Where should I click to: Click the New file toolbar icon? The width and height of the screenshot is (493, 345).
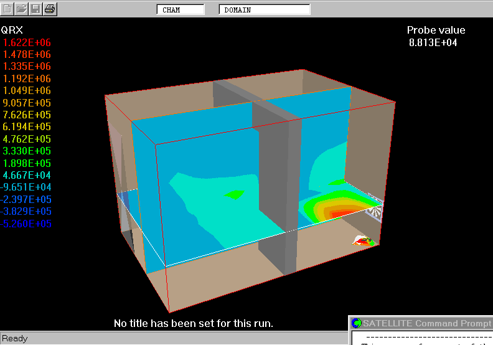click(7, 9)
